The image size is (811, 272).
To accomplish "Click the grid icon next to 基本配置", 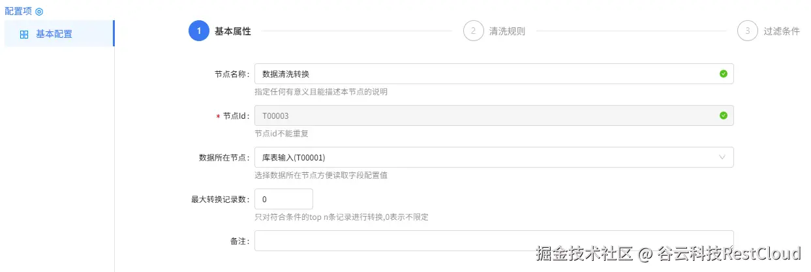I will [x=24, y=35].
